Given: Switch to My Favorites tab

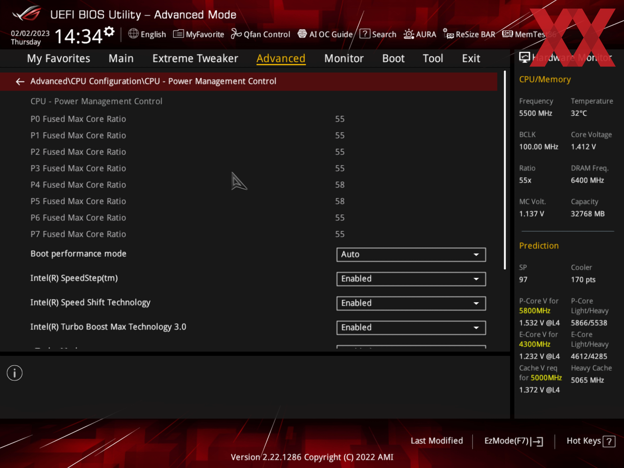Looking at the screenshot, I should 58,58.
